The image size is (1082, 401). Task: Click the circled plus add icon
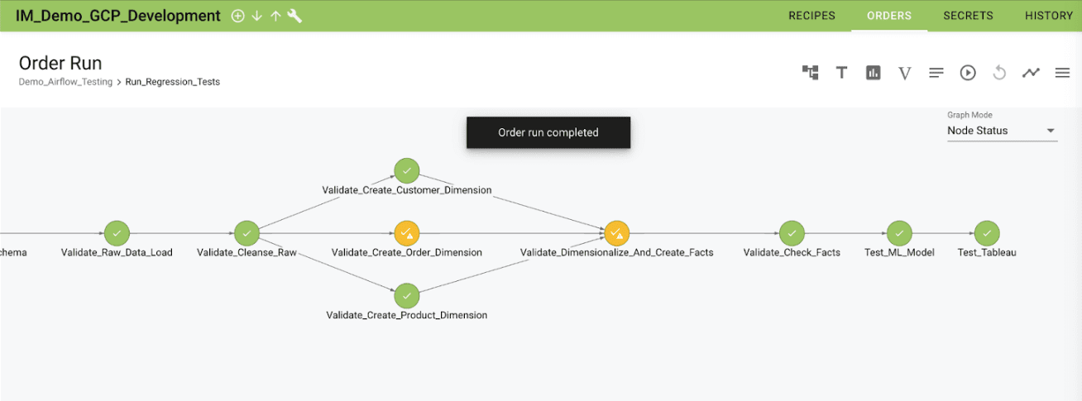(237, 16)
